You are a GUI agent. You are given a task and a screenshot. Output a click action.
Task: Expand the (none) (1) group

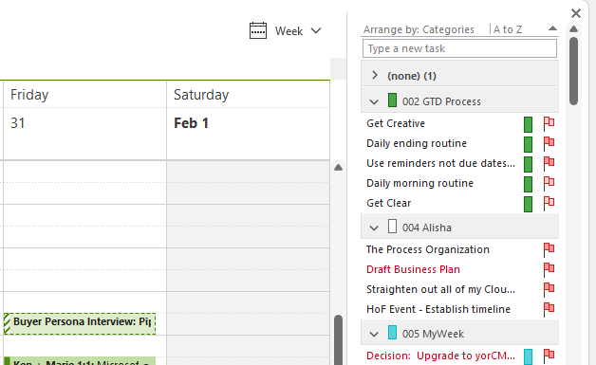(x=375, y=75)
